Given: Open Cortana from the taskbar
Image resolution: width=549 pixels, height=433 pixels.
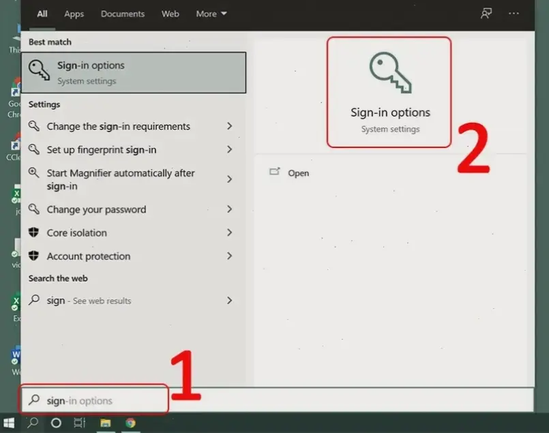Looking at the screenshot, I should point(57,423).
